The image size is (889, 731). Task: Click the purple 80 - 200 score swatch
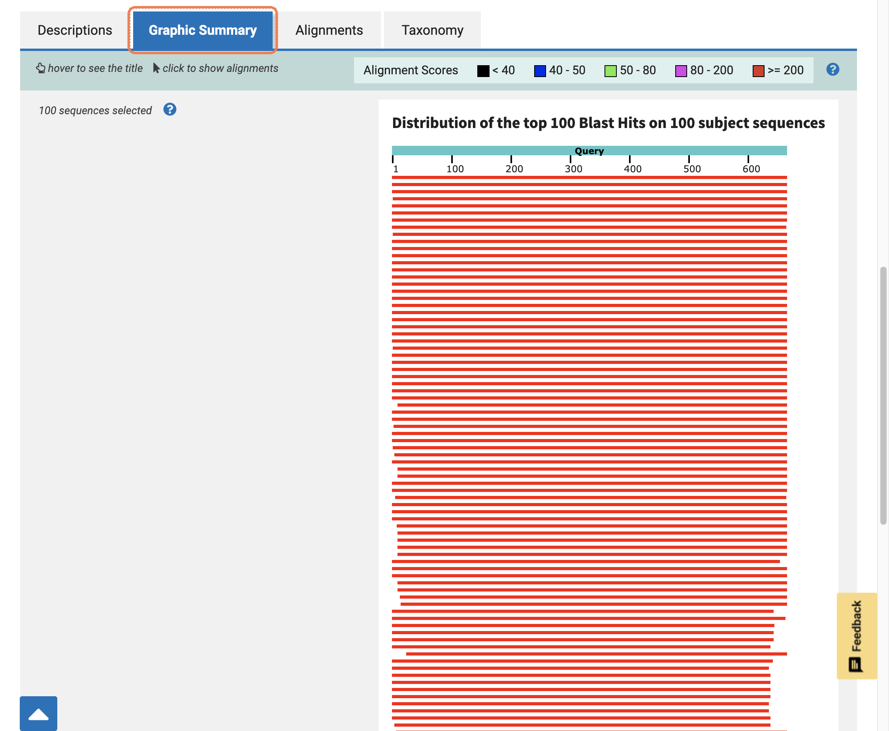[x=681, y=71]
